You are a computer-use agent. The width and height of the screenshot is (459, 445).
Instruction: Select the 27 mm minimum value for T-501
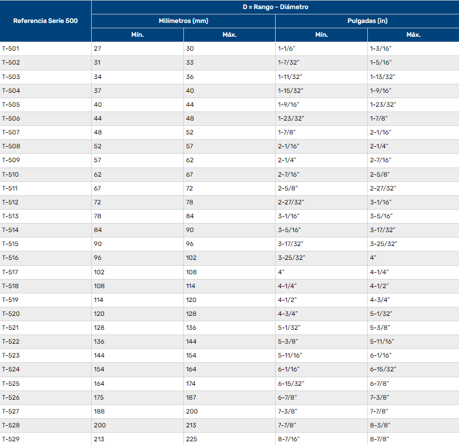pos(98,49)
